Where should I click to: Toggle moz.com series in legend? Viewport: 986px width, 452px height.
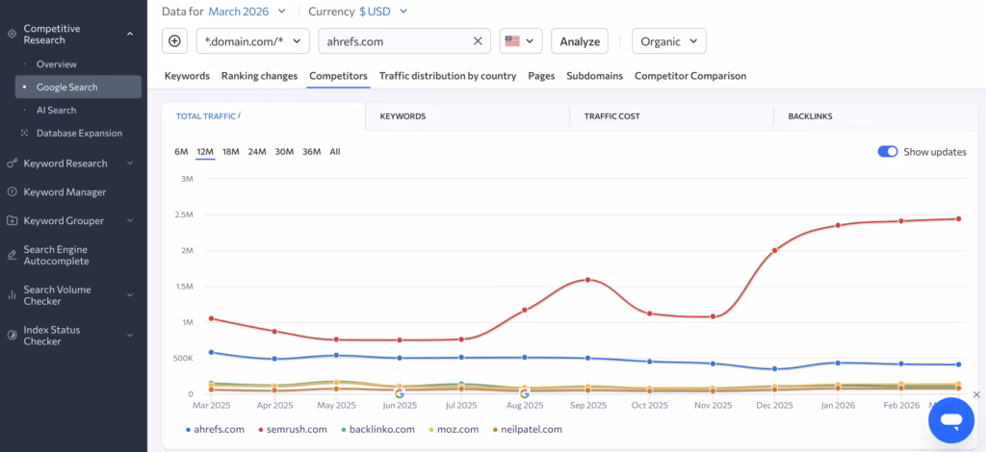pos(453,429)
